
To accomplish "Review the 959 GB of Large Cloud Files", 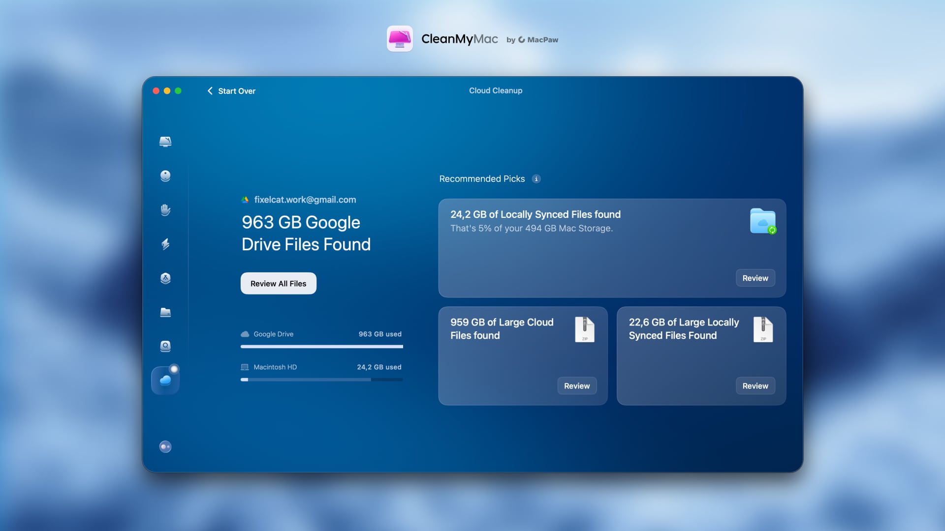I will [x=576, y=386].
